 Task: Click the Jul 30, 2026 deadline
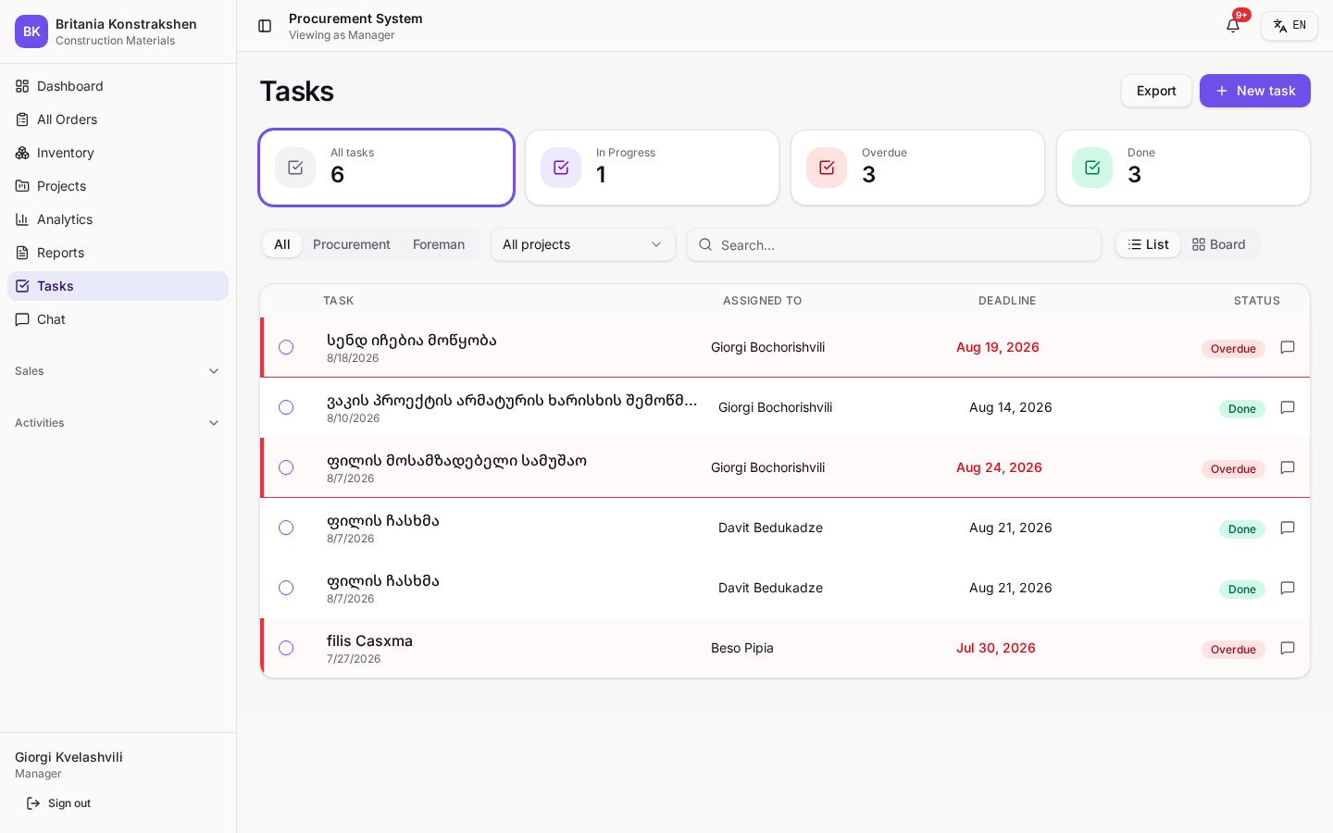click(996, 648)
